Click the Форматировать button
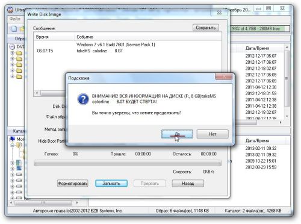 (x=72, y=183)
